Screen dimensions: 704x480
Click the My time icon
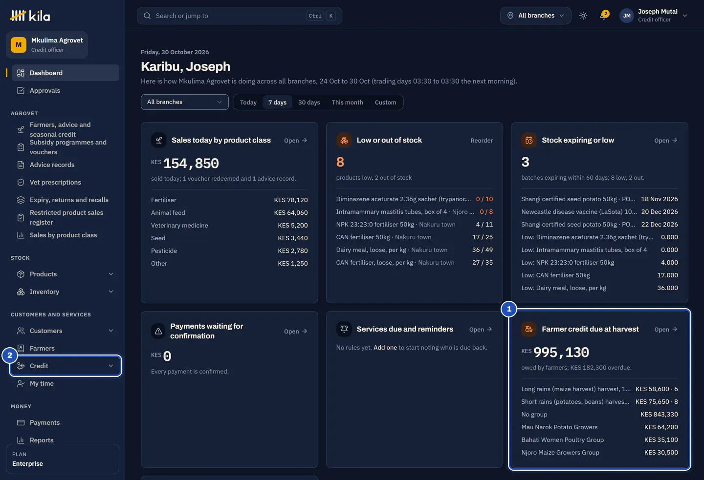(21, 383)
